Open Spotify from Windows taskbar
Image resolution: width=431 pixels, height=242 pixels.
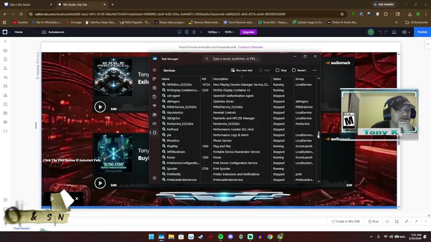[221, 237]
